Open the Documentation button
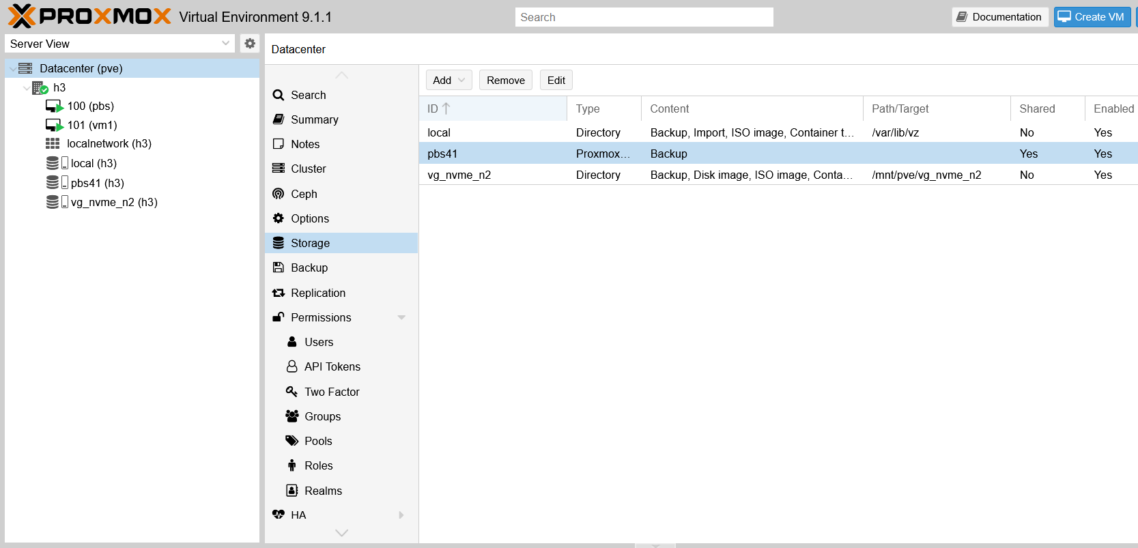The image size is (1138, 548). pyautogui.click(x=1000, y=17)
